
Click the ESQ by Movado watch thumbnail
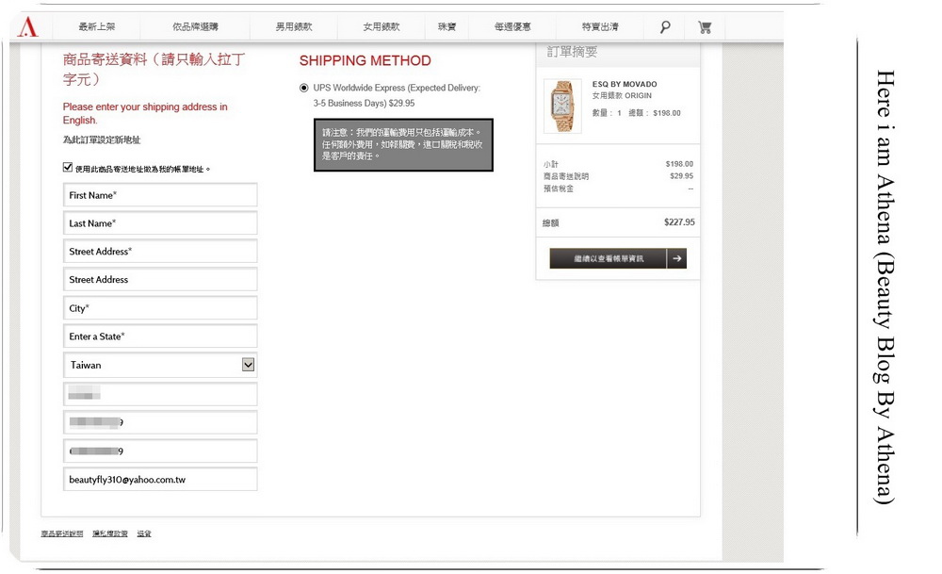coord(562,107)
